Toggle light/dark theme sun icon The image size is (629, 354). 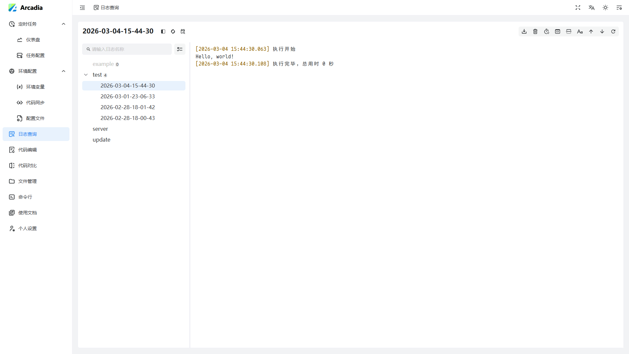click(605, 8)
